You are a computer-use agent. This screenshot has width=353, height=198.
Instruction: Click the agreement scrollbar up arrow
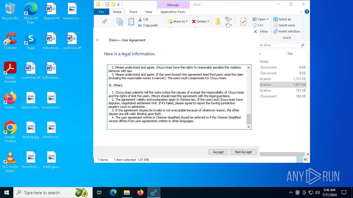tap(248, 68)
